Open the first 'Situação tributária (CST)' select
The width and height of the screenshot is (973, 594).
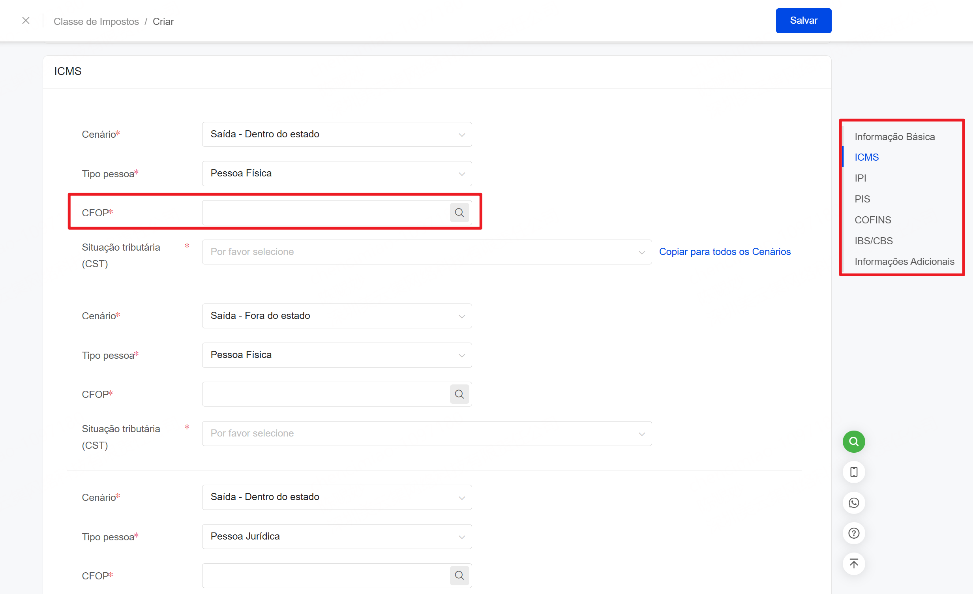[x=426, y=251]
